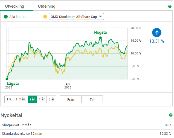Click the 13,31 % return value
Image resolution: width=174 pixels, height=138 pixels.
(156, 41)
